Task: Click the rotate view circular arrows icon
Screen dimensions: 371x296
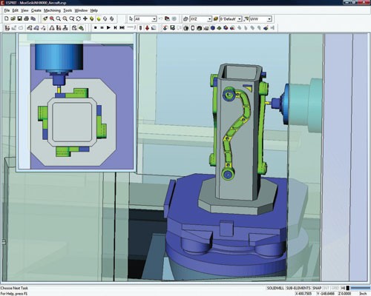Action: coord(79,18)
